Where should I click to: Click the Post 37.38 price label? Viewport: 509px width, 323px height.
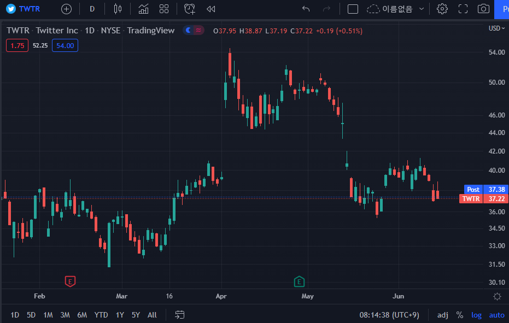tap(486, 189)
